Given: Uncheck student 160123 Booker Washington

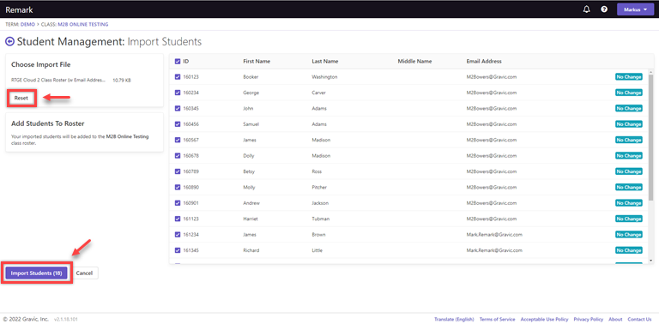Looking at the screenshot, I should tap(178, 77).
